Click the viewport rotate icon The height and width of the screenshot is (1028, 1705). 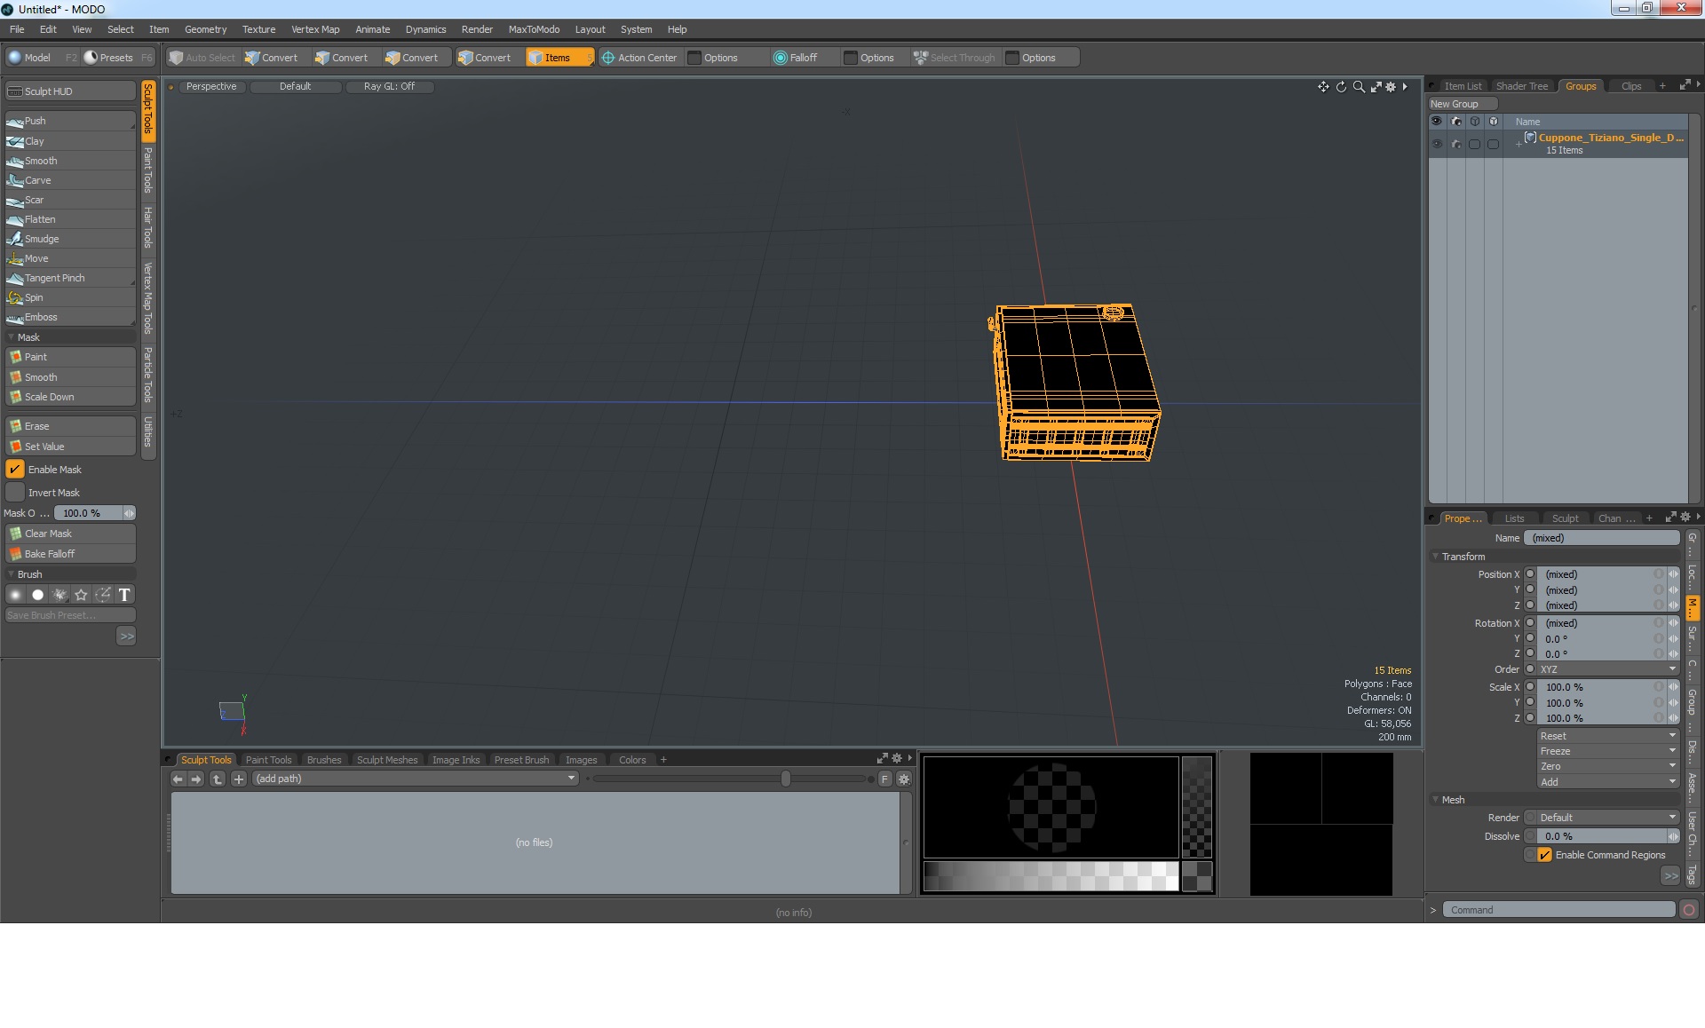coord(1341,87)
